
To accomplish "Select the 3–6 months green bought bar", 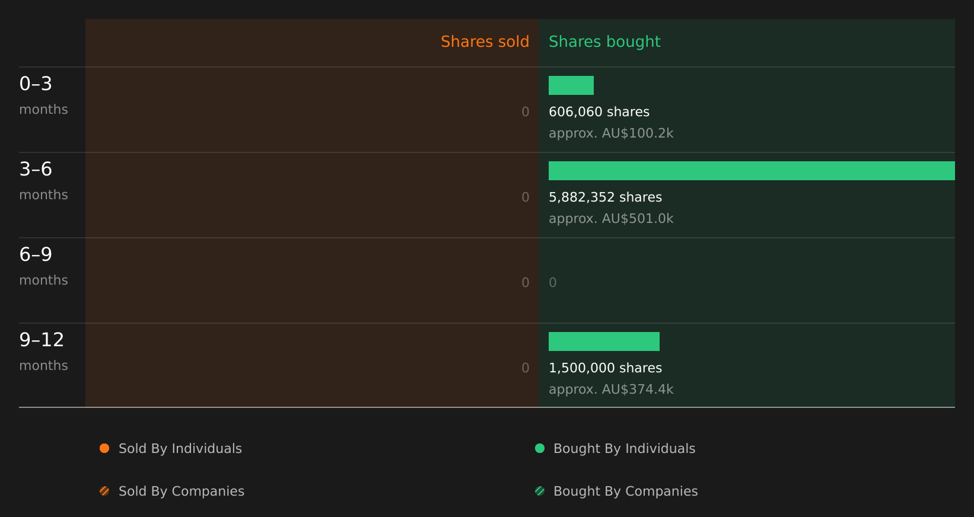I will click(x=752, y=171).
